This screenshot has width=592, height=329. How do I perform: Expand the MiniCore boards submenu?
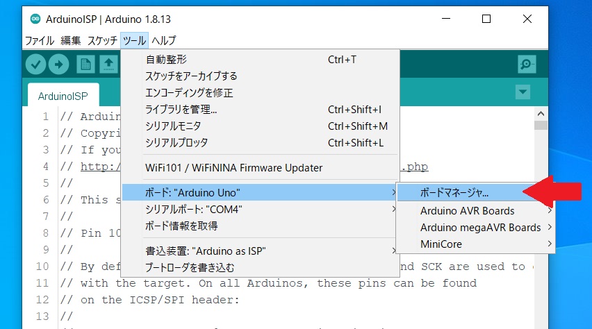click(475, 244)
